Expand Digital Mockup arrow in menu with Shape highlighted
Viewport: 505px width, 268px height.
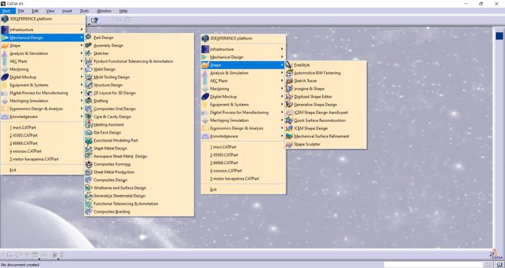tap(282, 96)
